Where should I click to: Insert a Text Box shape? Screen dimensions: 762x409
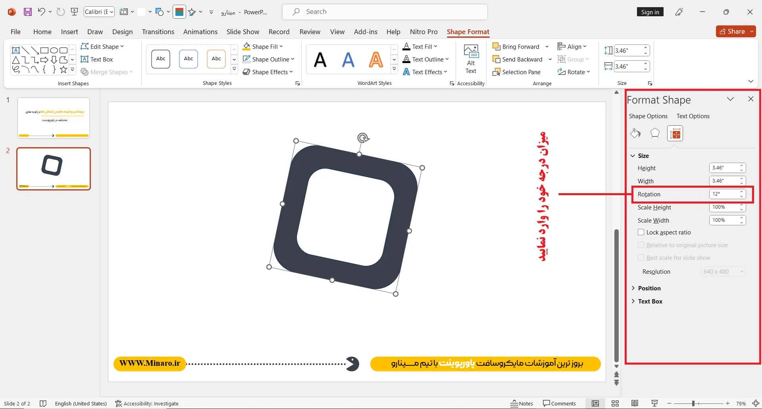point(97,59)
